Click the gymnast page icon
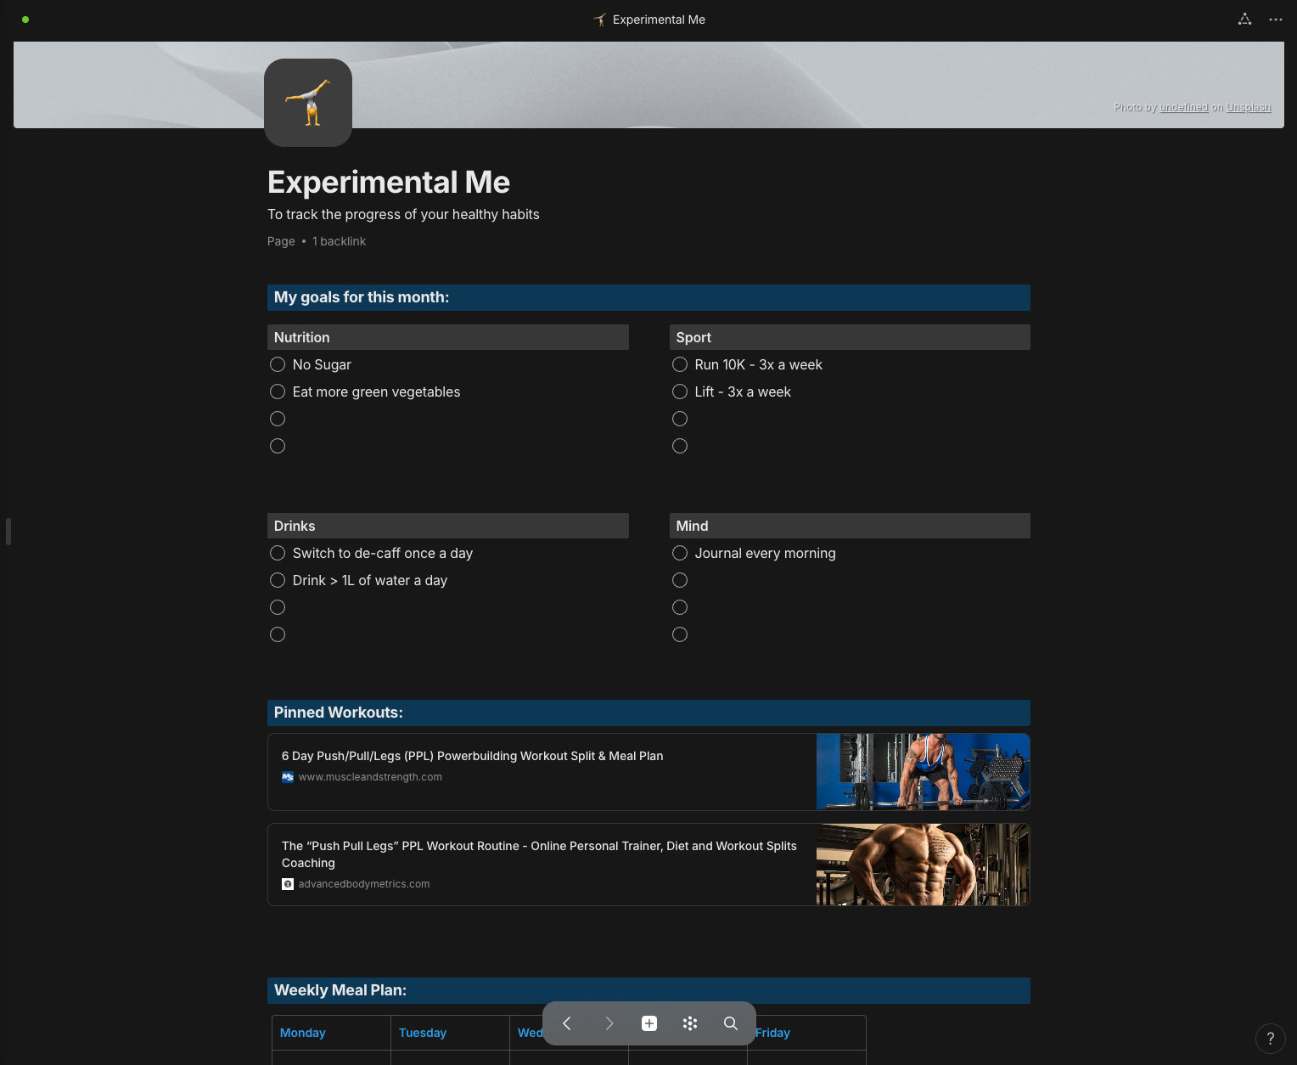Image resolution: width=1297 pixels, height=1065 pixels. click(308, 103)
